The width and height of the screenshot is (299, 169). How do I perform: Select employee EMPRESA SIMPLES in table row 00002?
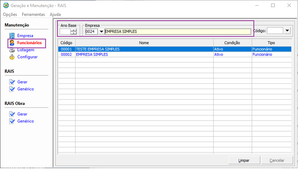92,54
